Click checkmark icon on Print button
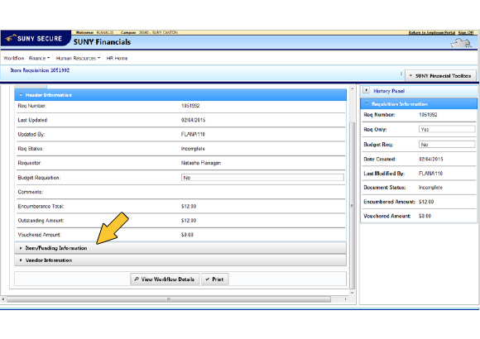The height and width of the screenshot is (339, 480). coord(208,279)
